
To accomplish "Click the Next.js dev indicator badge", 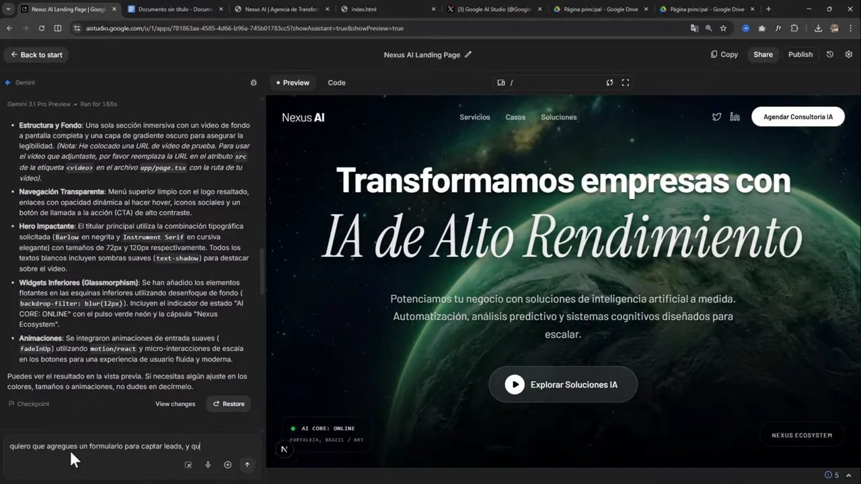I will (284, 449).
